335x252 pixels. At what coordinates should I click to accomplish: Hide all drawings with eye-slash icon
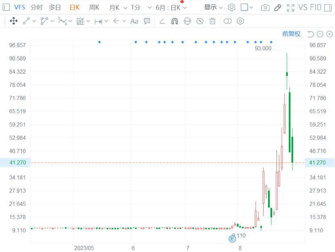(200, 21)
